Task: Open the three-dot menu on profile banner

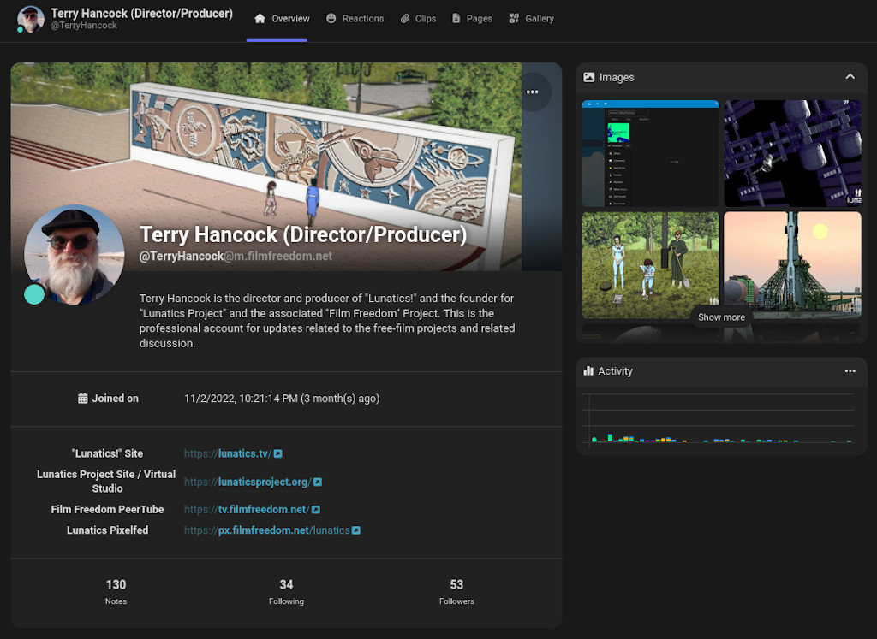Action: pyautogui.click(x=533, y=92)
